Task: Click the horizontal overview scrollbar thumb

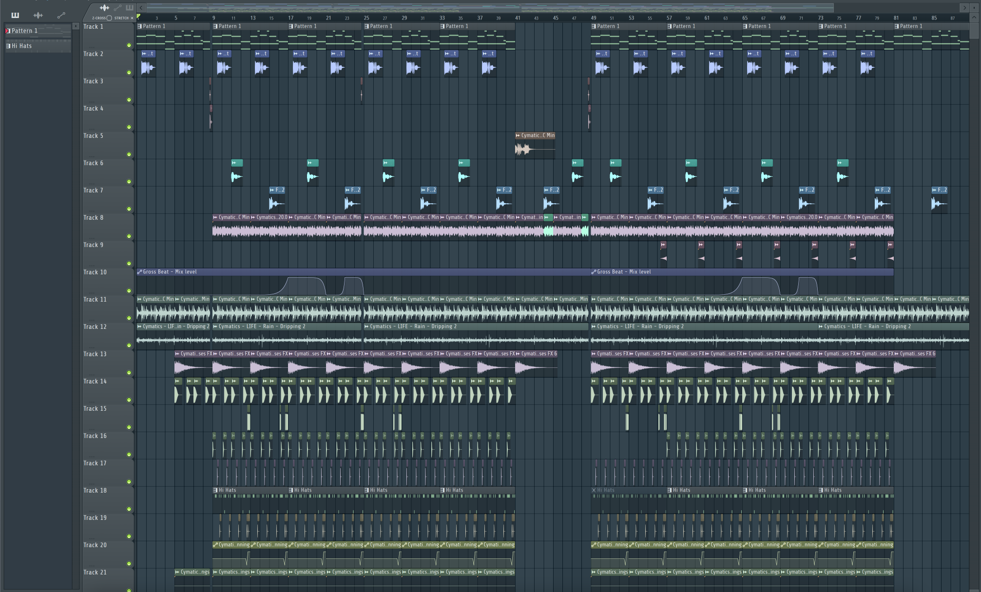Action: [x=490, y=8]
